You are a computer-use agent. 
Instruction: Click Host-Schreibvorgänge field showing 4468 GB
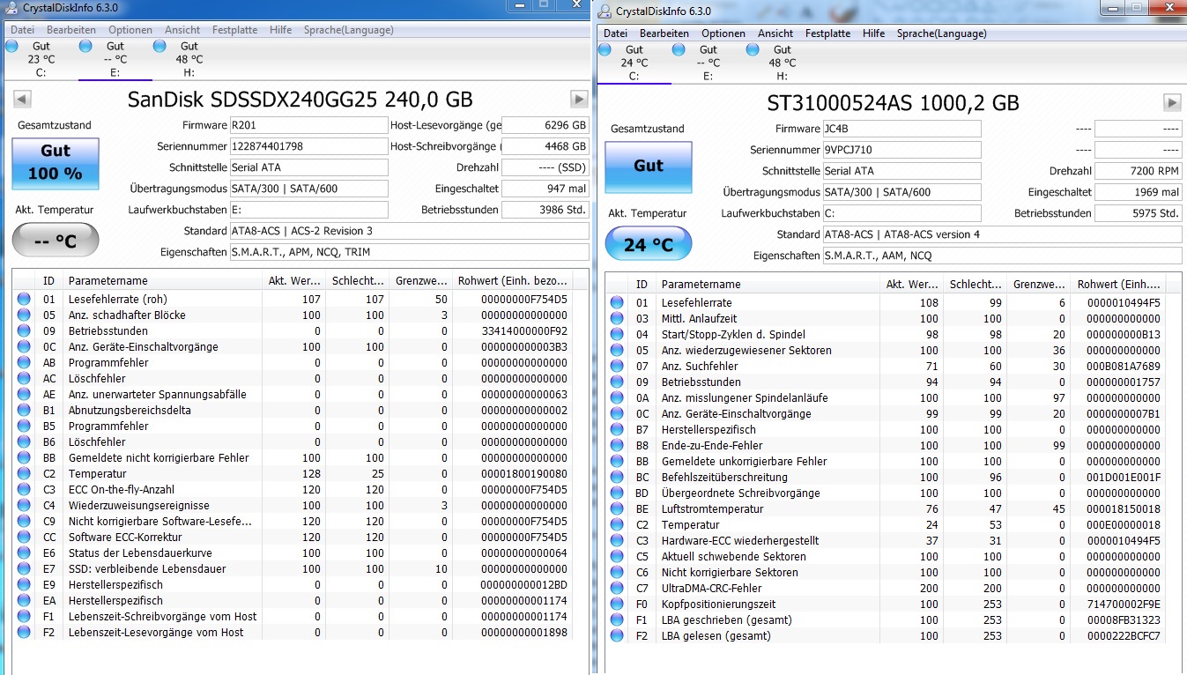click(x=545, y=146)
